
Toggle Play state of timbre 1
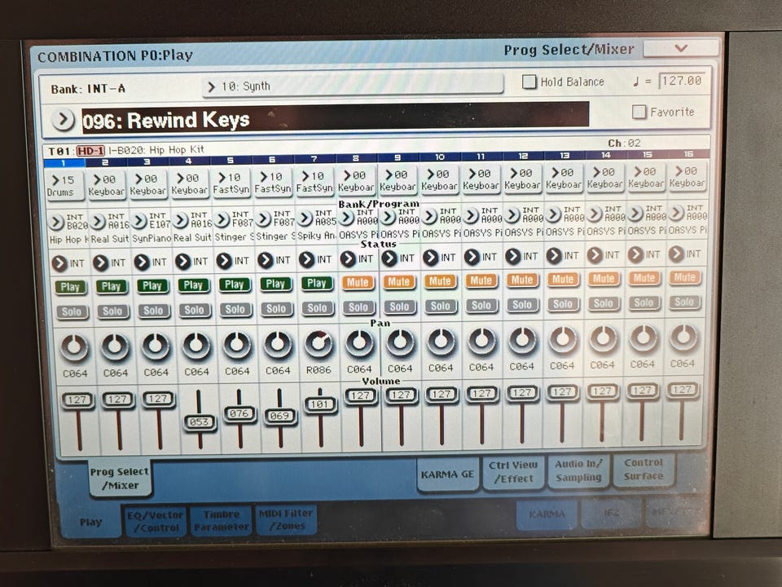[70, 287]
